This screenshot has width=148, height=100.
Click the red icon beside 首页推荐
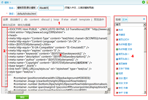[x=117, y=64]
